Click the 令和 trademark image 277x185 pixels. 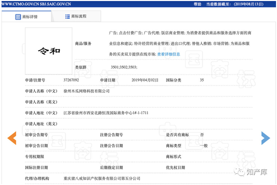click(49, 51)
